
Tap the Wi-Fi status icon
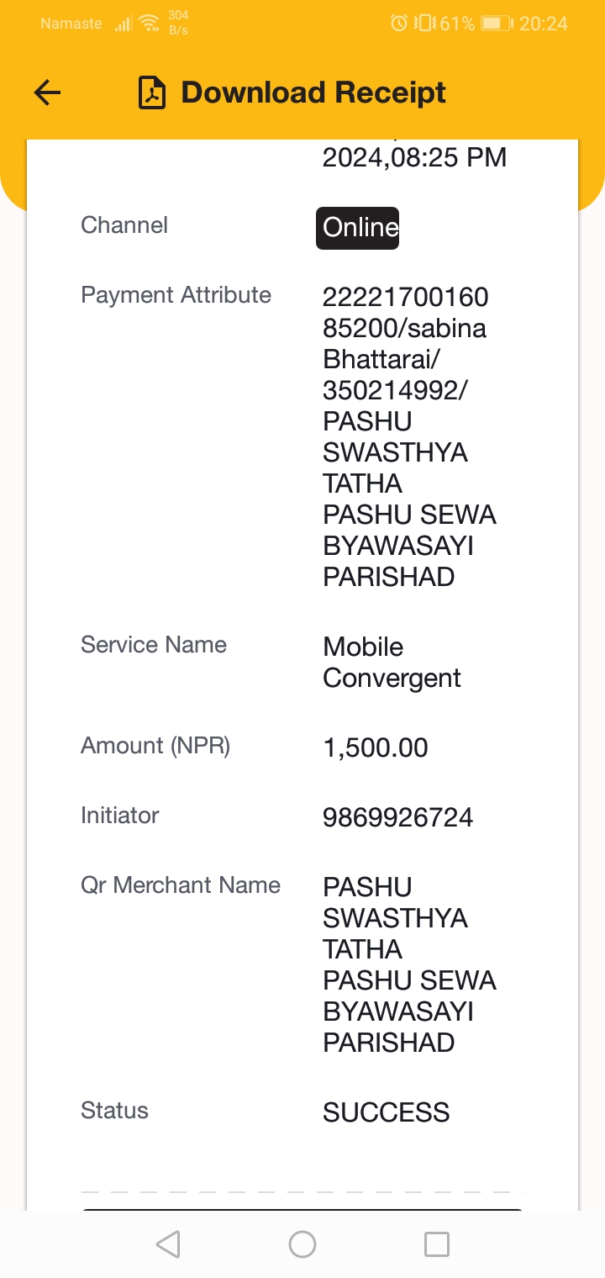pyautogui.click(x=150, y=24)
